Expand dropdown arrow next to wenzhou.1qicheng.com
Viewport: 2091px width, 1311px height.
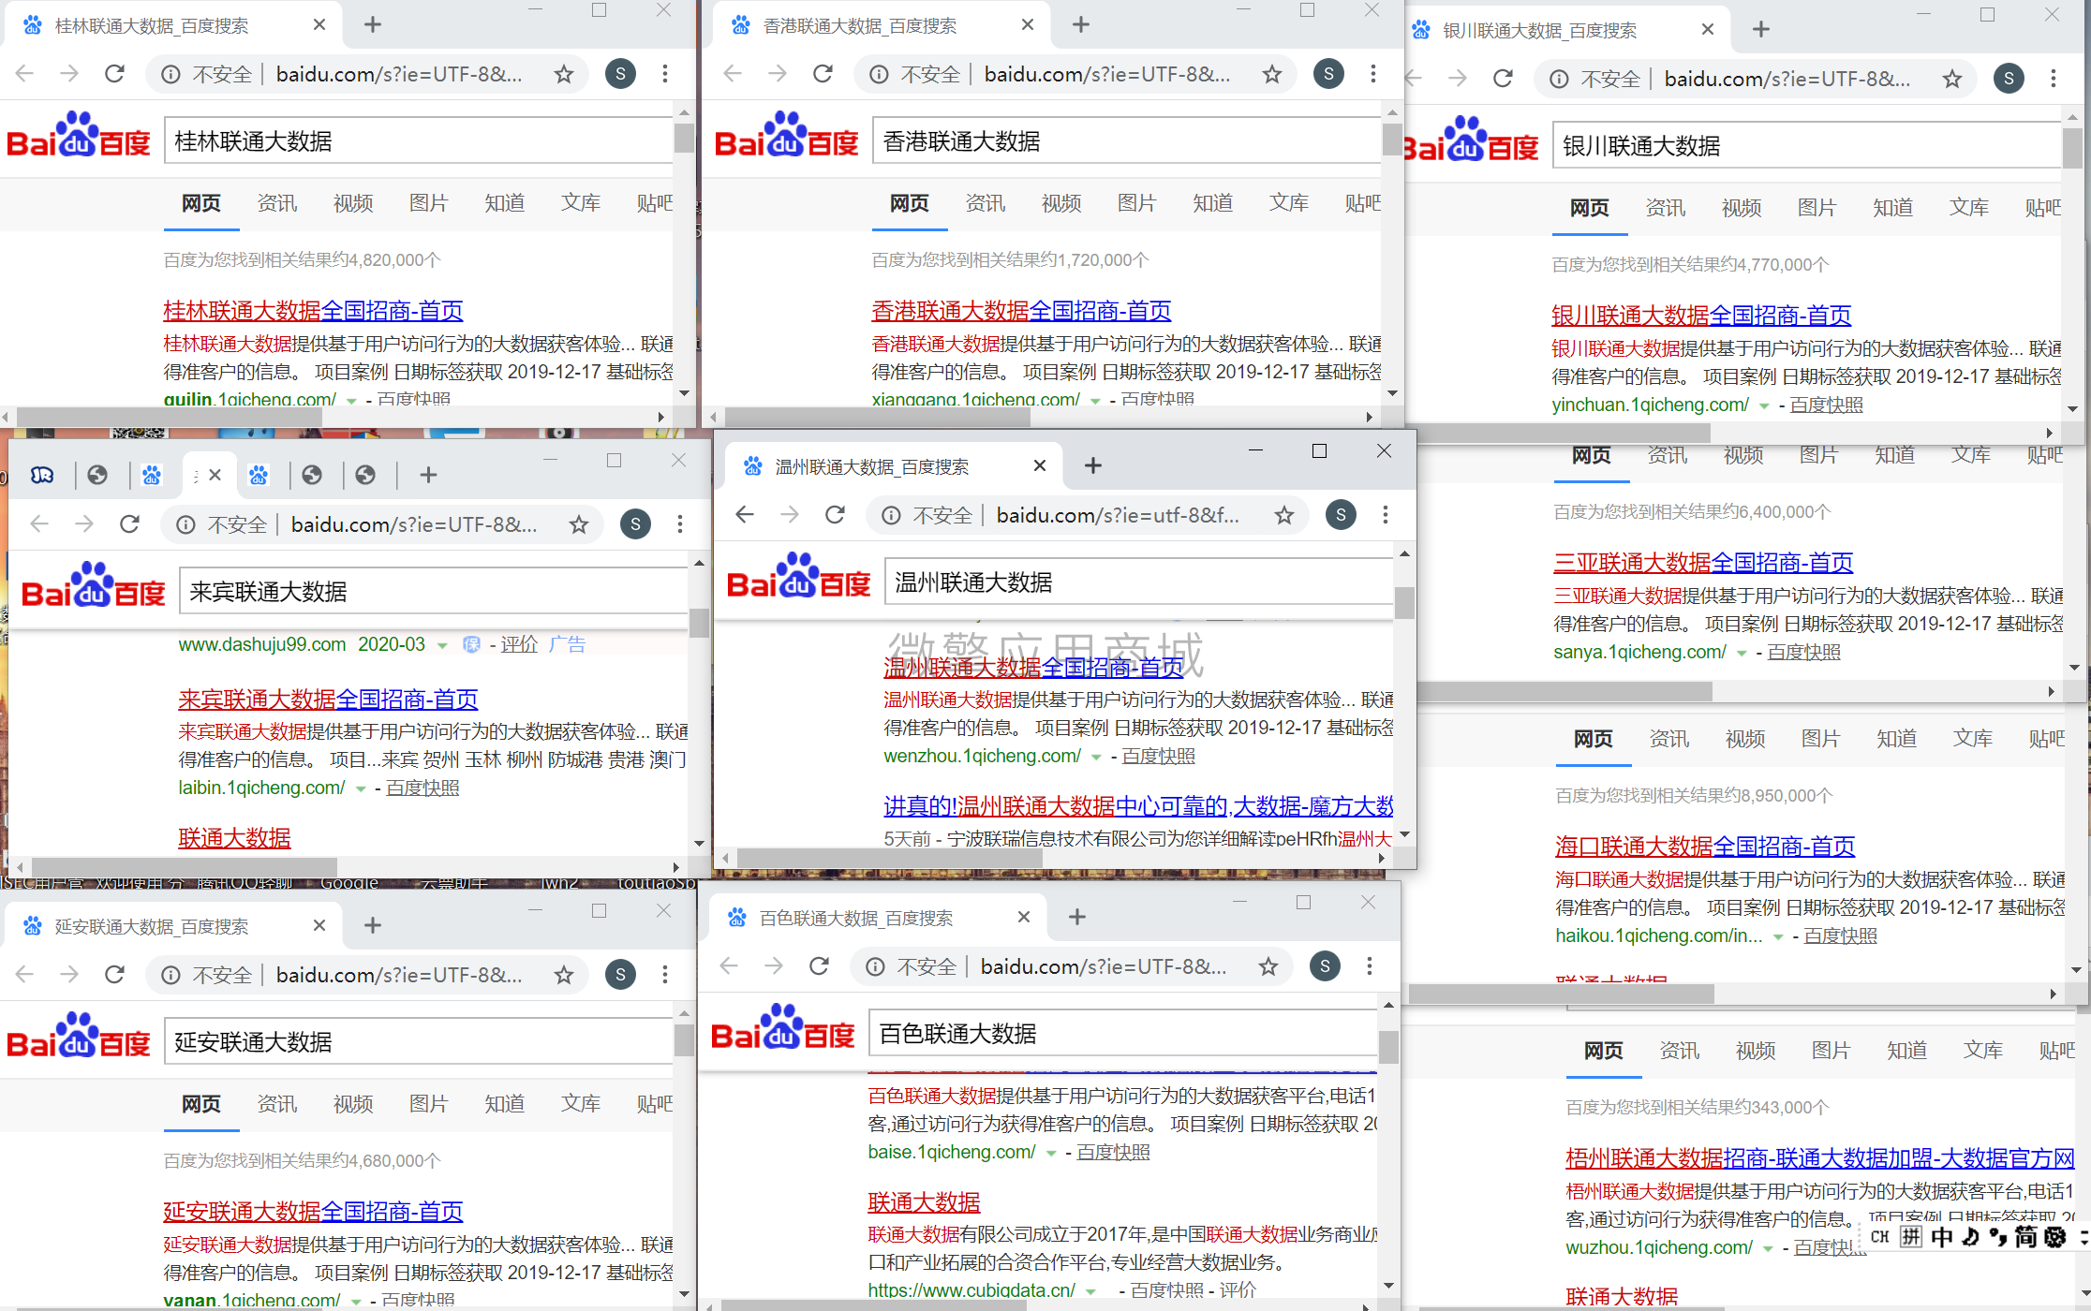[x=1096, y=757]
